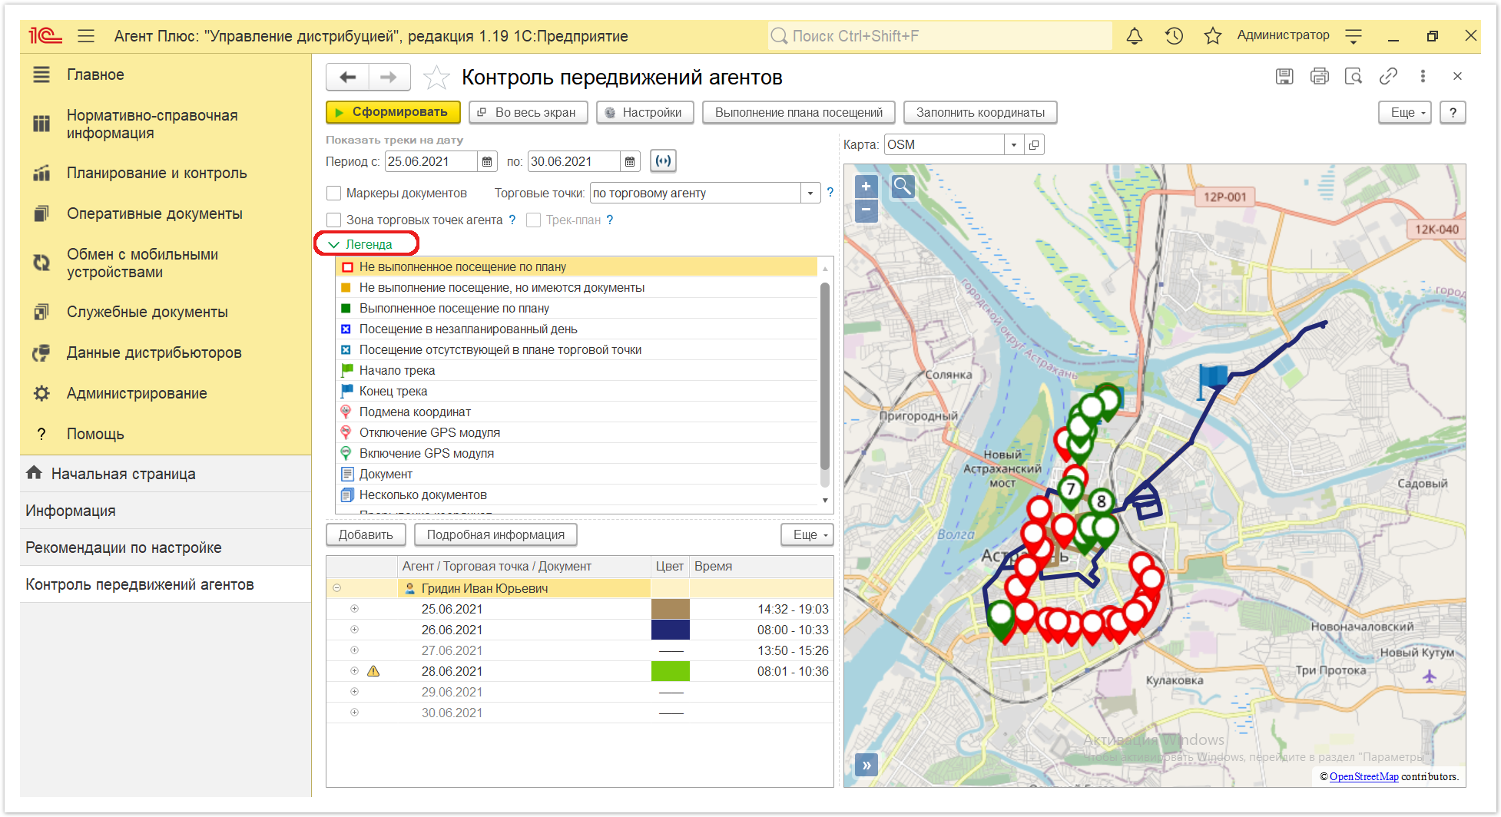The height and width of the screenshot is (817, 1501).
Task: Open top-right Еще dropdown menu
Action: click(x=1404, y=112)
